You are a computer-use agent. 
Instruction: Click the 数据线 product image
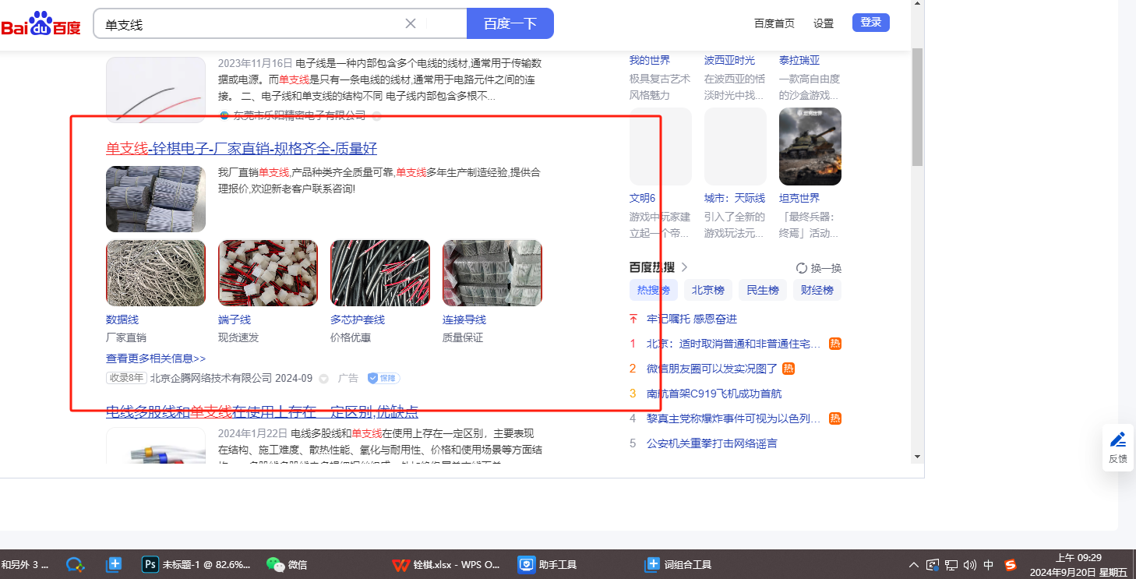point(156,273)
